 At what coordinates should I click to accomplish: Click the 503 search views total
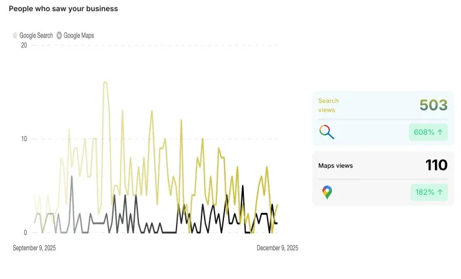click(433, 105)
